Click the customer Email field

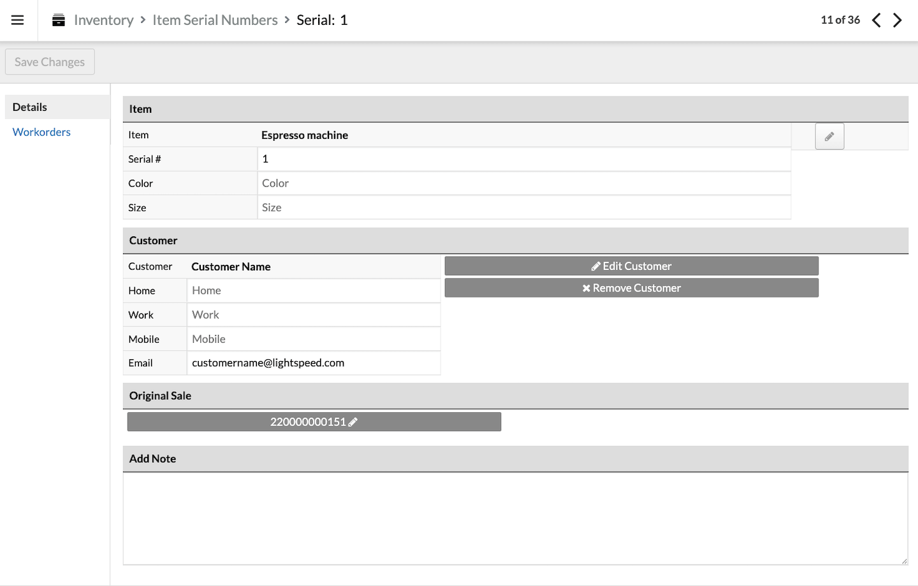(x=313, y=363)
